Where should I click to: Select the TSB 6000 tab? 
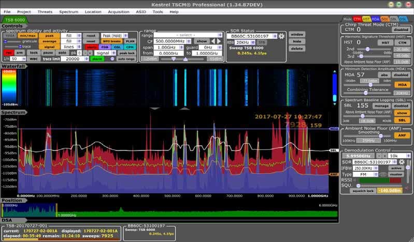pos(14,20)
